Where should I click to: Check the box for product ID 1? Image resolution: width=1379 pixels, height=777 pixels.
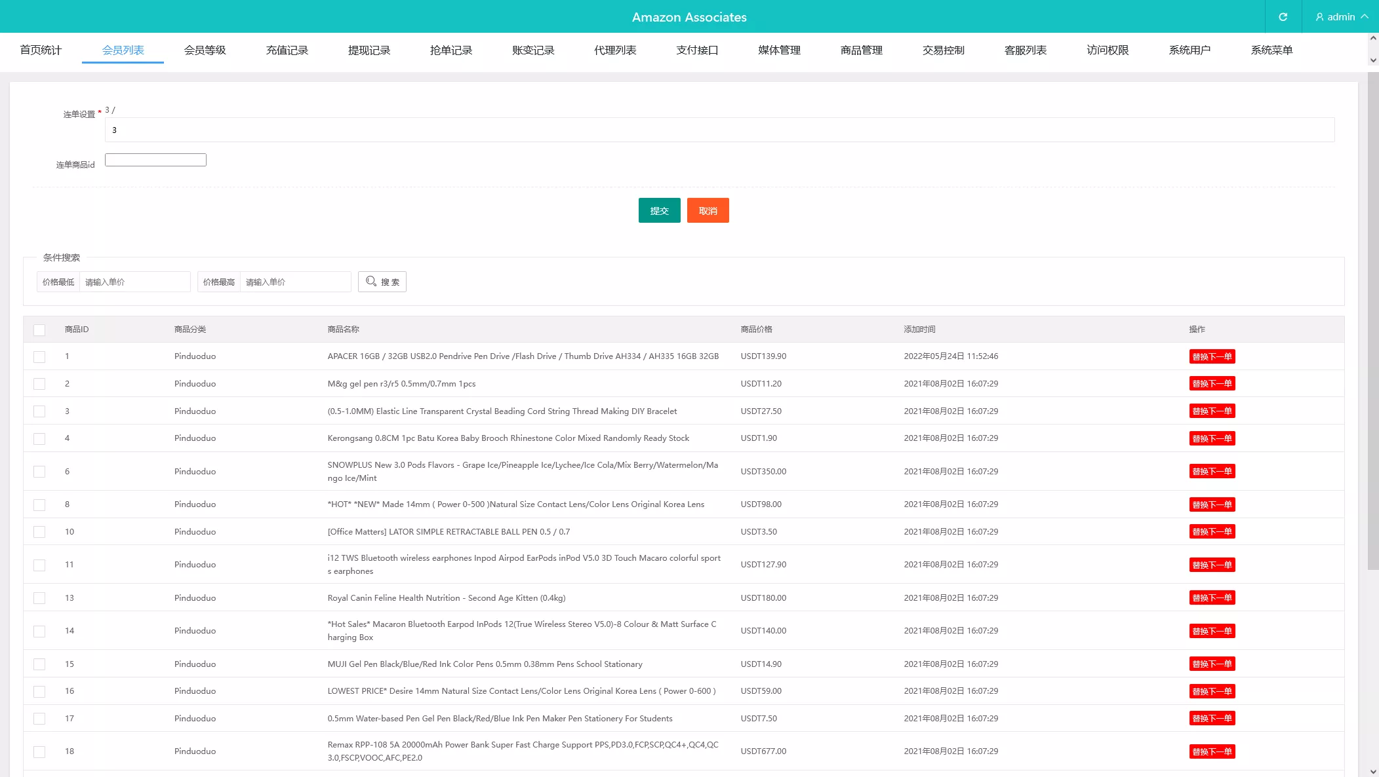[39, 356]
